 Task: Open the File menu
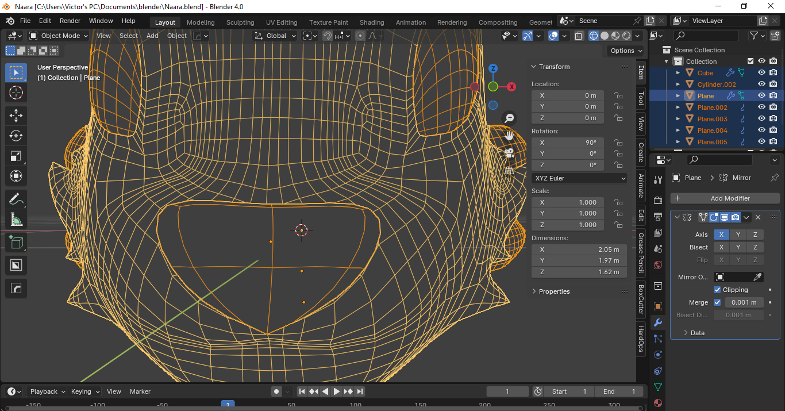(25, 21)
